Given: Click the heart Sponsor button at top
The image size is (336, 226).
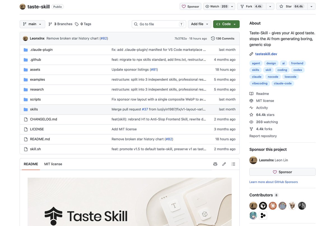Looking at the screenshot, I should (190, 6).
